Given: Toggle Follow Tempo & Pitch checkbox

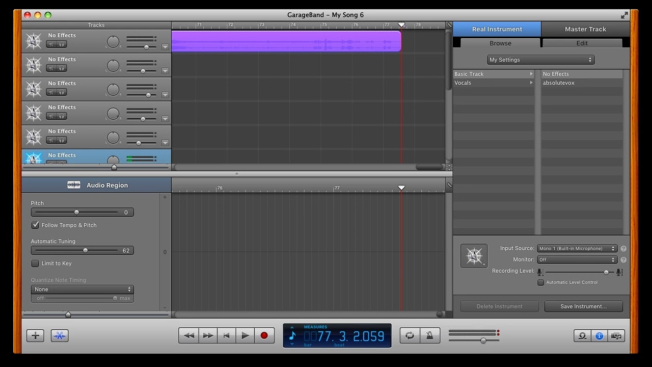Looking at the screenshot, I should 35,225.
